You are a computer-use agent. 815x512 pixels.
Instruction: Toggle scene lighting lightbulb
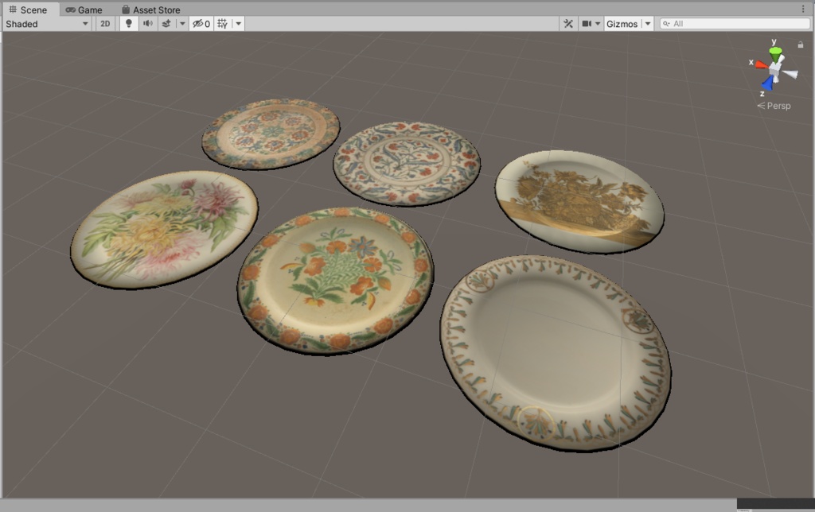point(129,24)
